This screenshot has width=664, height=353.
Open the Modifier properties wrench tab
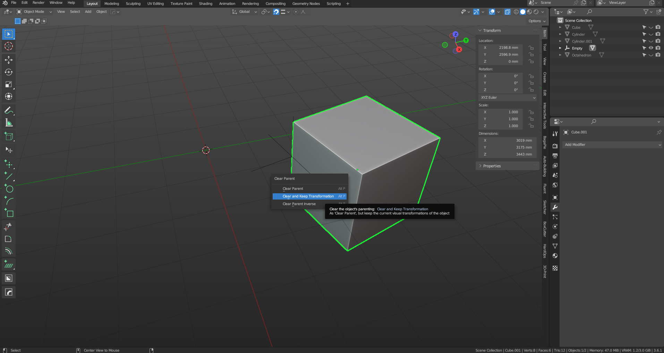click(555, 207)
